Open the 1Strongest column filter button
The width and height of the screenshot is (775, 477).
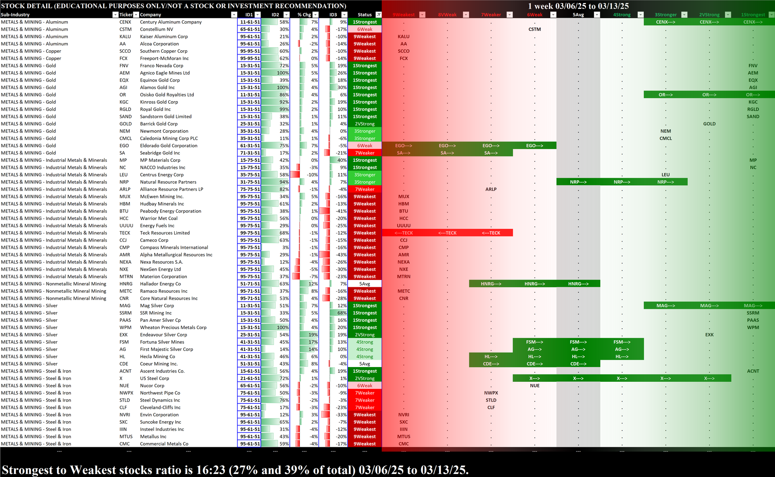(x=771, y=15)
